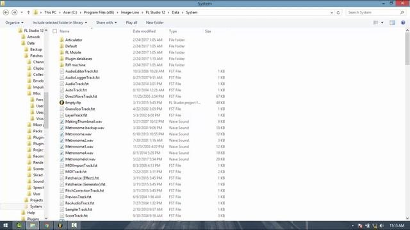Change the view layout icon
The image size is (410, 230).
pyautogui.click(x=375, y=23)
